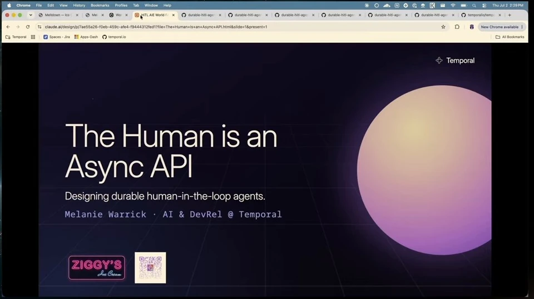534x299 pixels.
Task: Click the Ziggy's Ice Cream logo
Action: click(97, 268)
